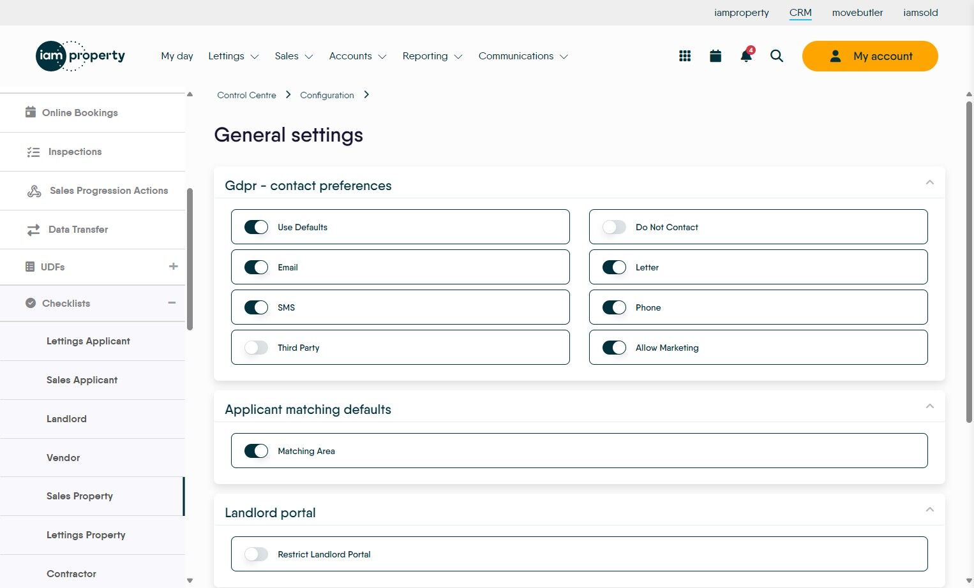Open the Lettings dropdown menu

(233, 56)
